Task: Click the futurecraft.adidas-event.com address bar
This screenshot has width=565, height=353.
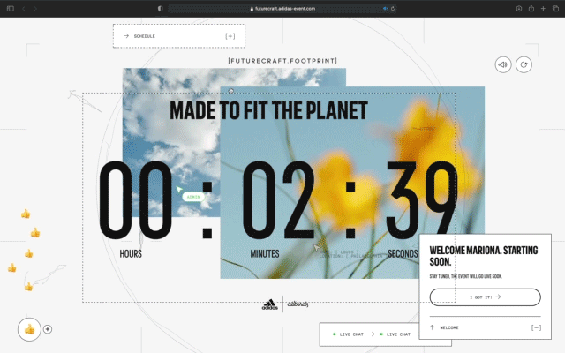Action: pyautogui.click(x=282, y=9)
